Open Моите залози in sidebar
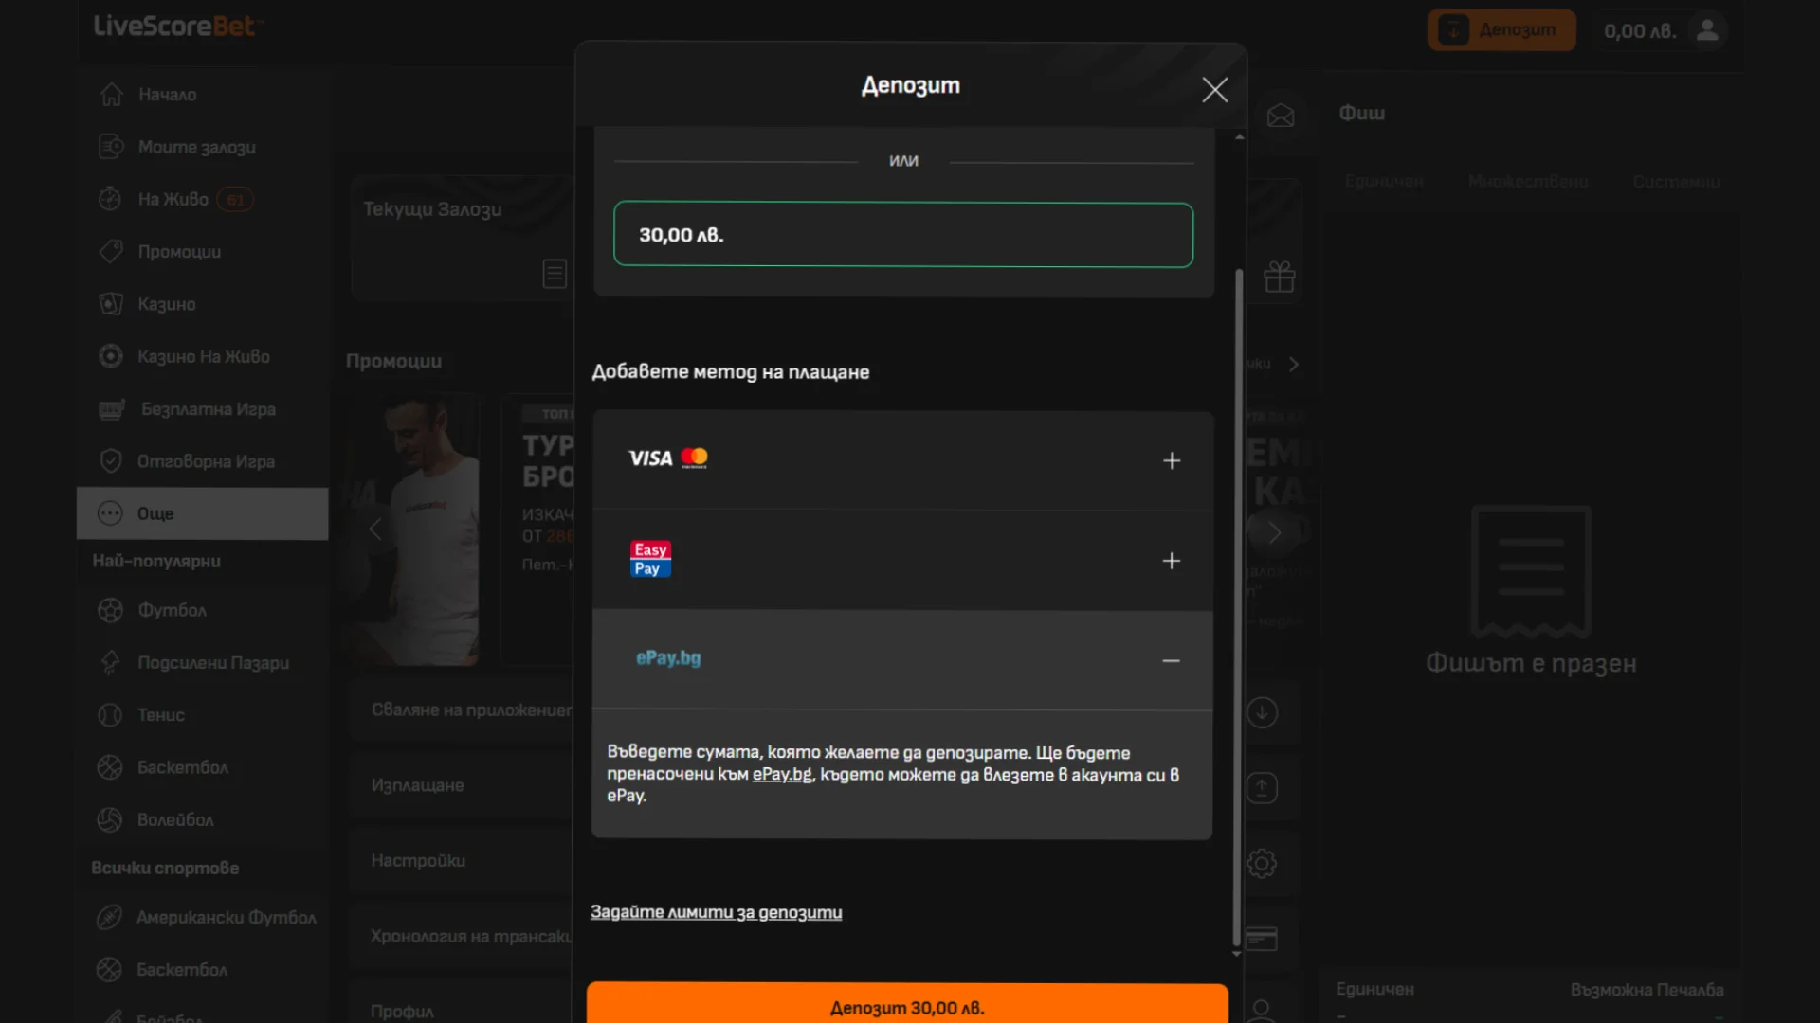Screen dimensions: 1820x1023 coord(202,147)
